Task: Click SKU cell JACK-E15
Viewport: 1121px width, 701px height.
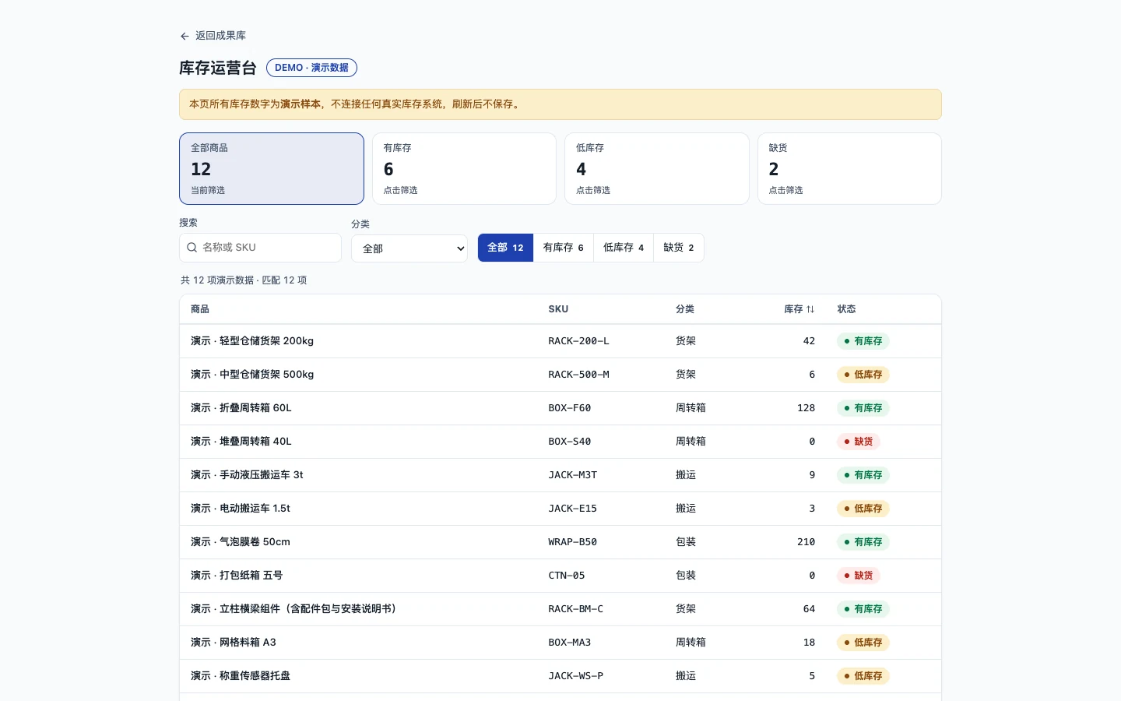Action: point(572,509)
